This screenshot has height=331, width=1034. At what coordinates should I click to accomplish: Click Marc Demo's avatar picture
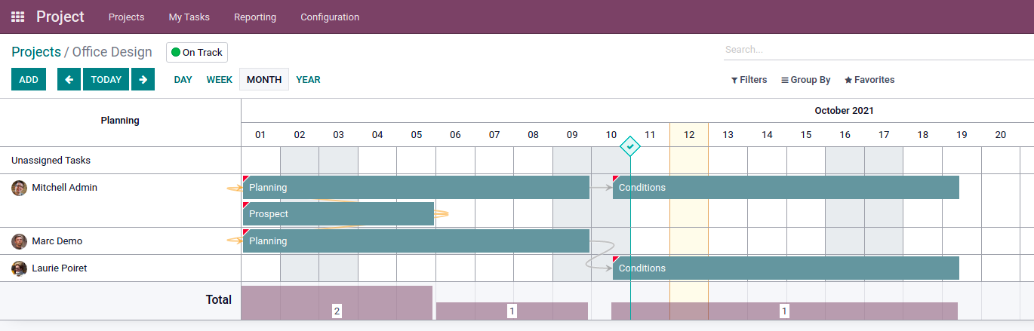20,241
